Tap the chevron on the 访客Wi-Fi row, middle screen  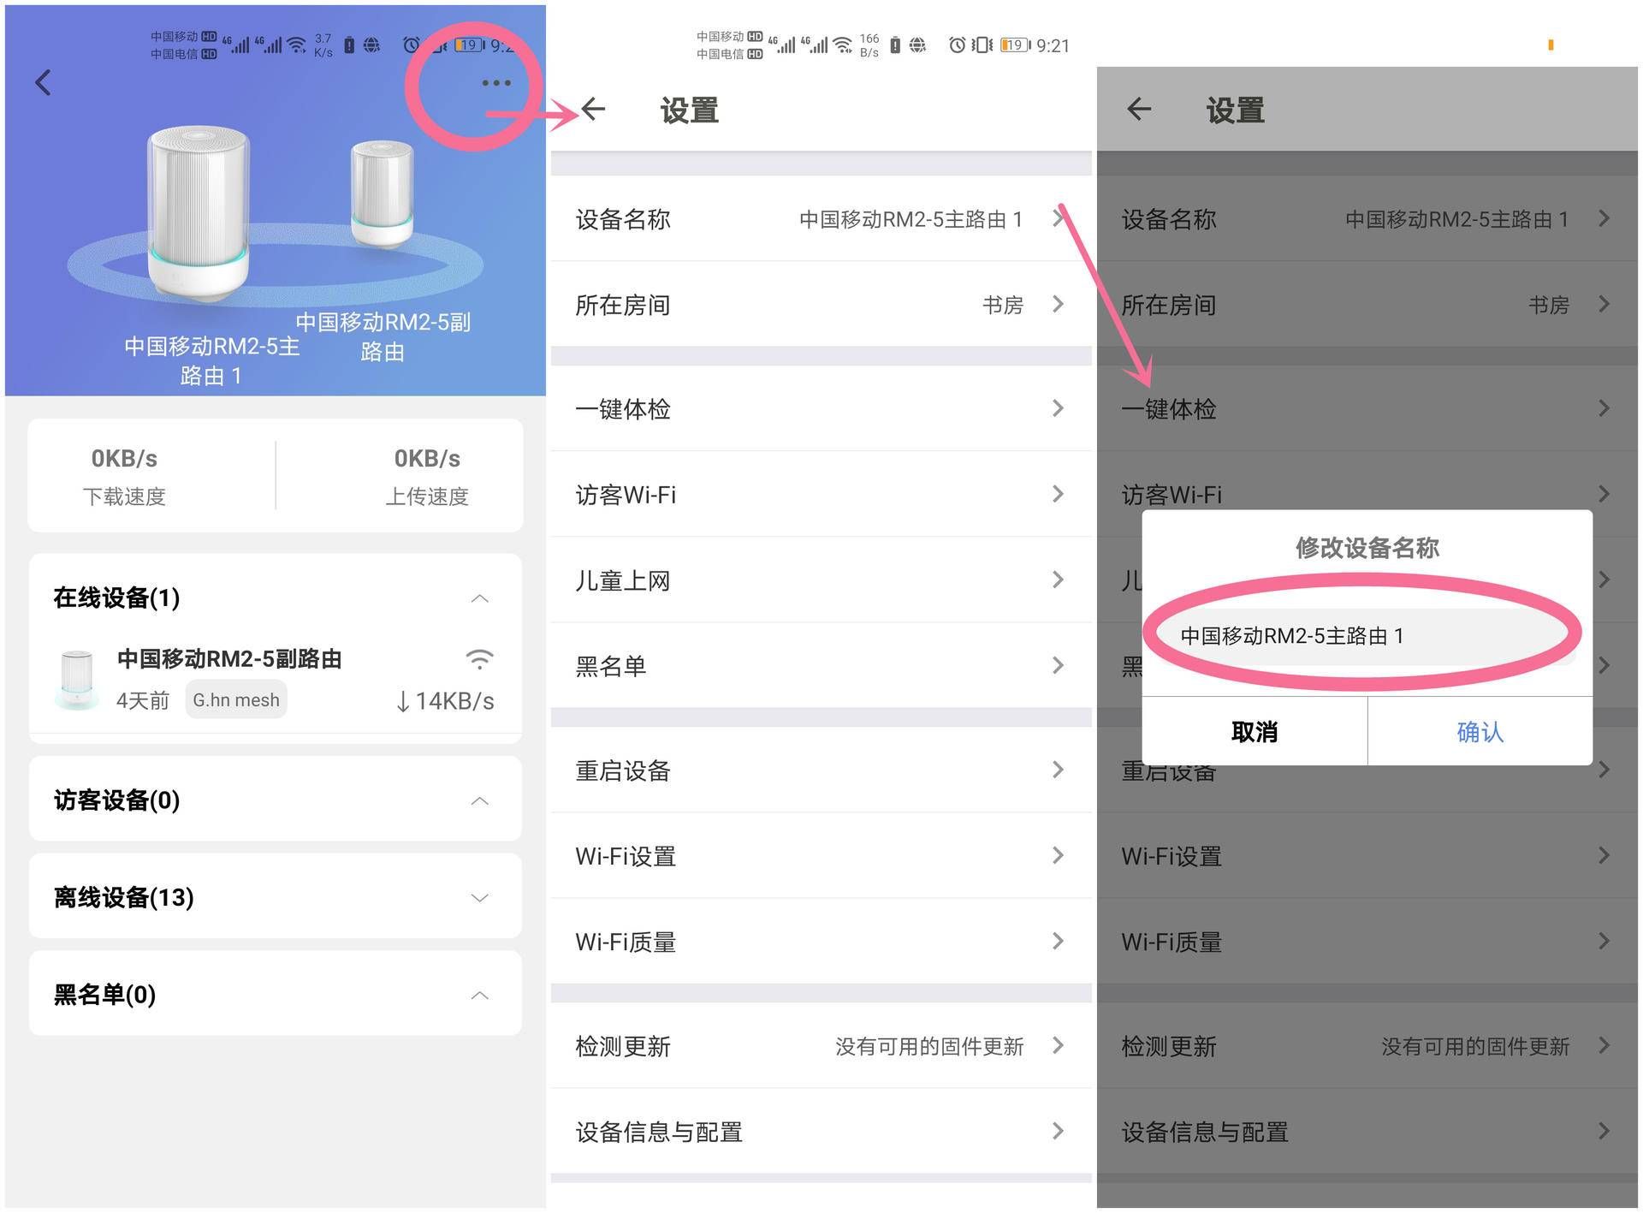1059,494
